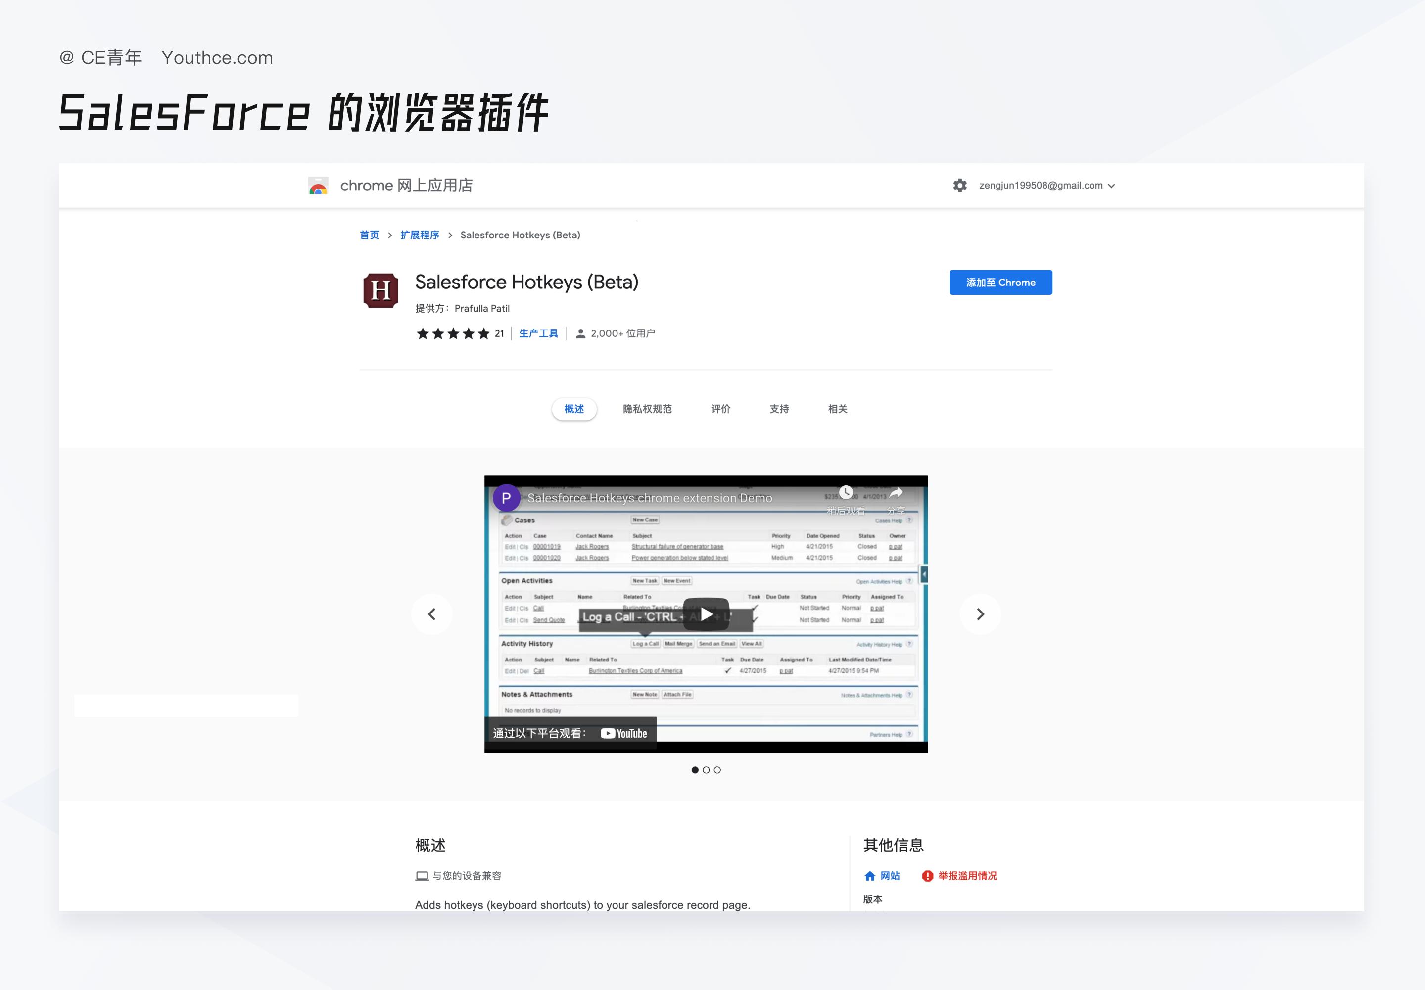The width and height of the screenshot is (1425, 990).
Task: Switch to the 隐私权规范 tab
Action: coord(647,409)
